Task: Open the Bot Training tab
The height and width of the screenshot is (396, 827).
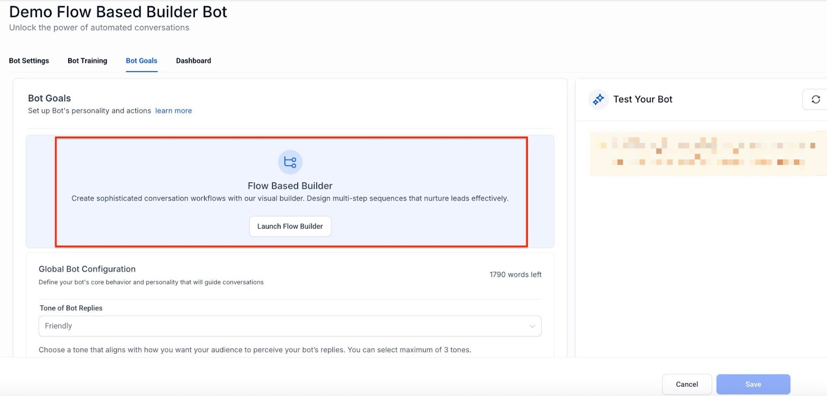Action: pos(87,60)
